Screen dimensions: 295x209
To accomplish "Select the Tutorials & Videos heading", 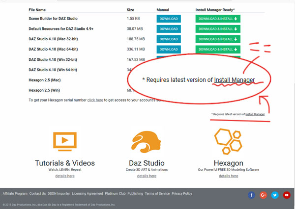I will [65, 163].
